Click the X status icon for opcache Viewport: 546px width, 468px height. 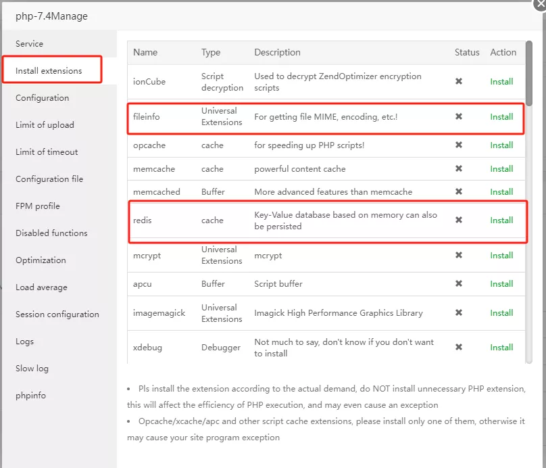tap(459, 145)
